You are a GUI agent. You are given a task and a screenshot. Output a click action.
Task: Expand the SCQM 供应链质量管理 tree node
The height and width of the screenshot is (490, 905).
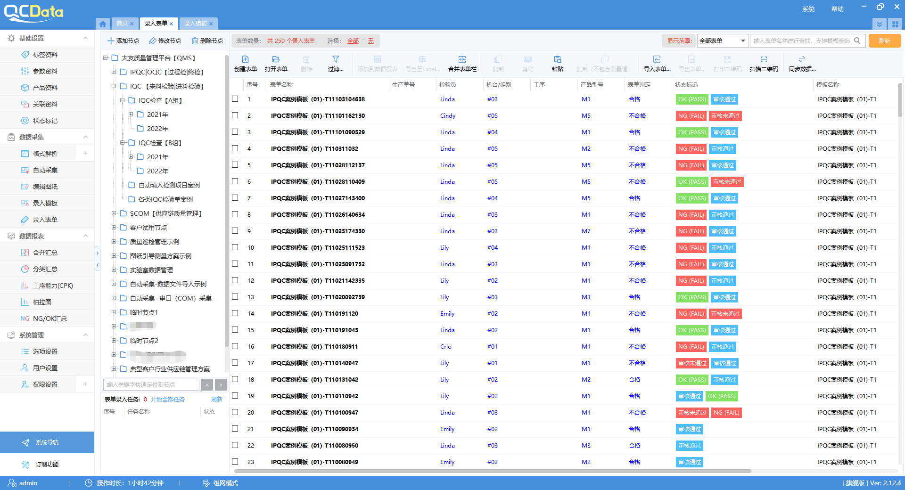[x=114, y=213]
